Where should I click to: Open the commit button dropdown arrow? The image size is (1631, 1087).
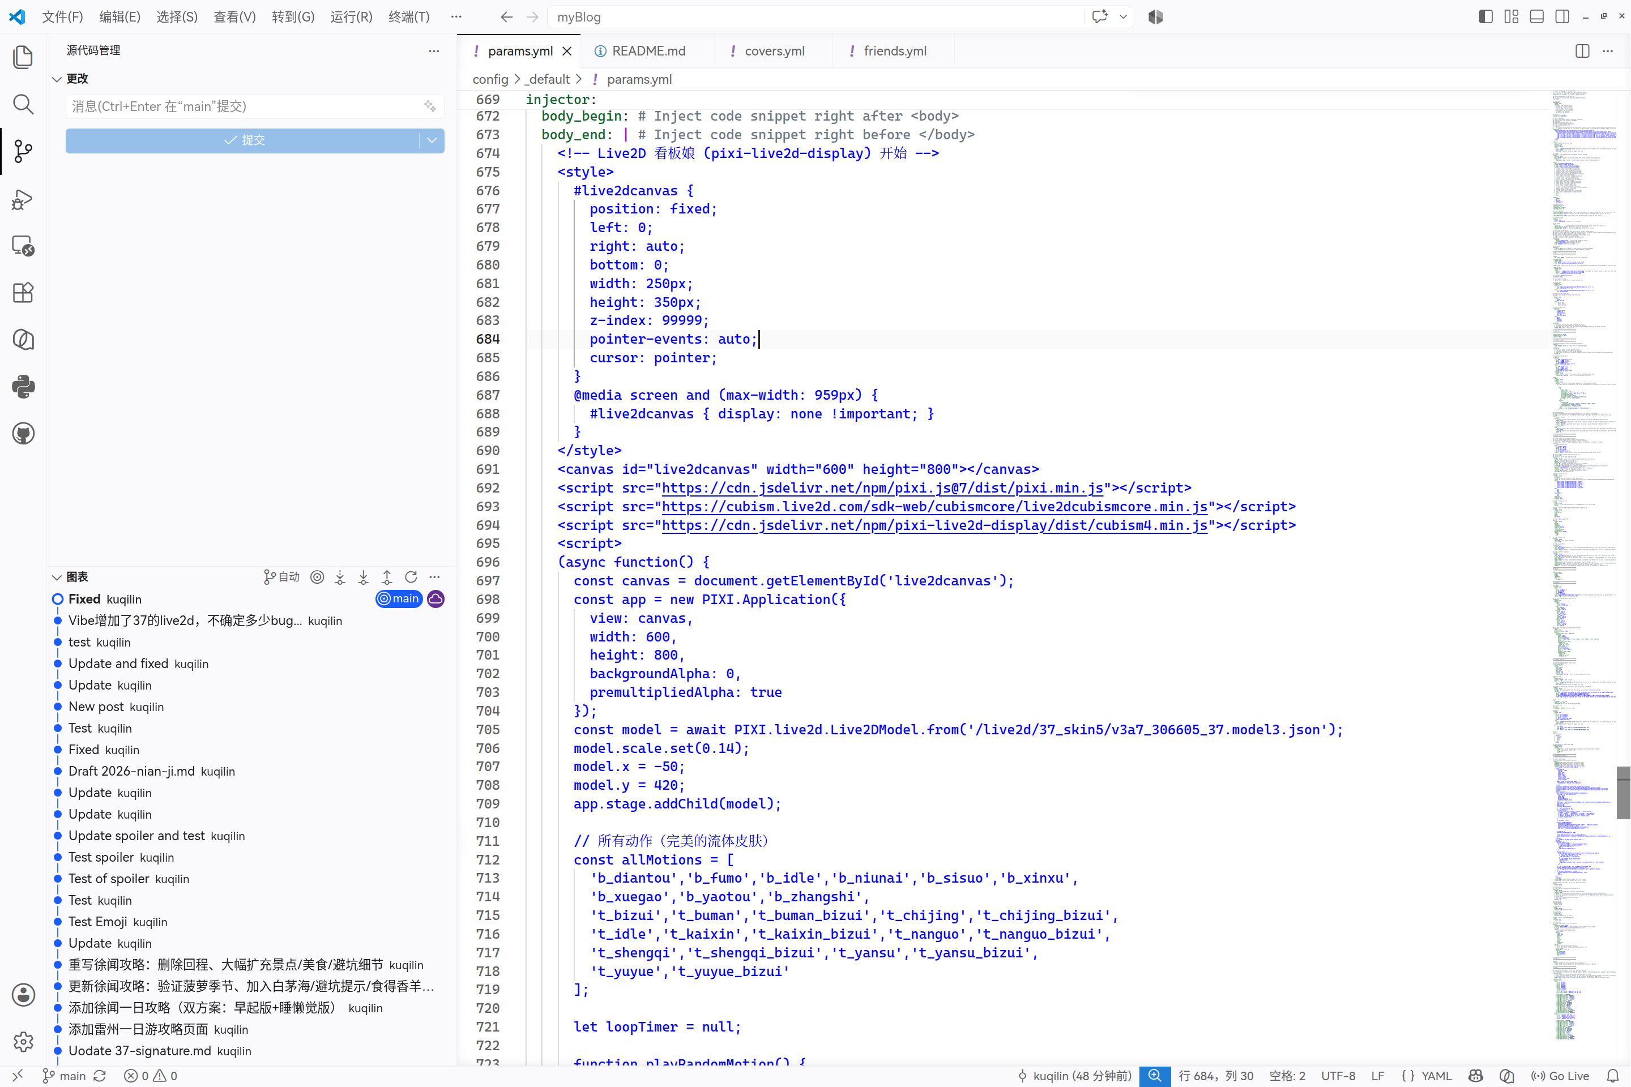tap(432, 140)
